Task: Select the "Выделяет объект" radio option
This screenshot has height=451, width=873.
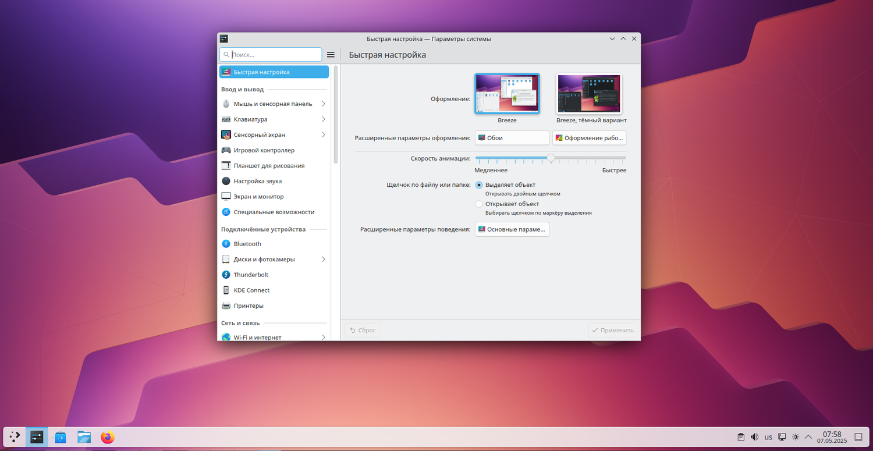Action: pyautogui.click(x=479, y=185)
